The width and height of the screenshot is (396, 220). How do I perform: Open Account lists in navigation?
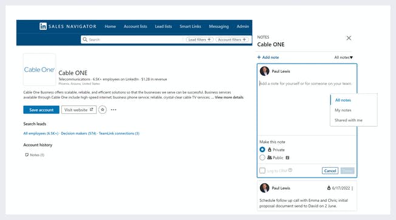coord(135,27)
